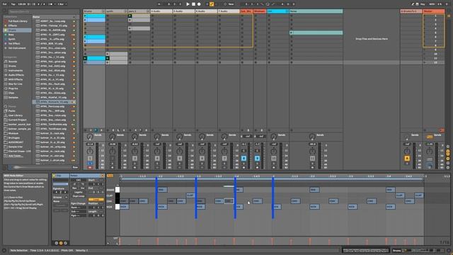This screenshot has height=255, width=453.
Task: Open the Groove hot-swap selector
Action: pos(67,197)
